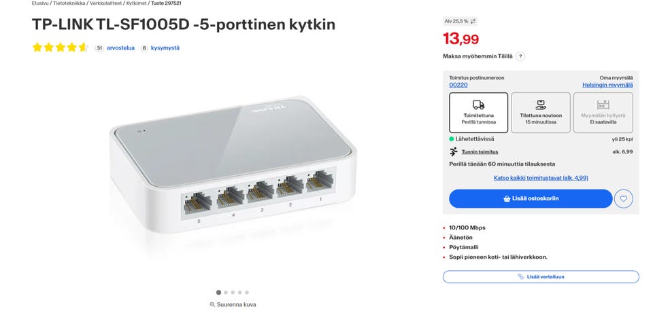
Task: Click the VAT swap arrows icon
Action: (x=473, y=22)
